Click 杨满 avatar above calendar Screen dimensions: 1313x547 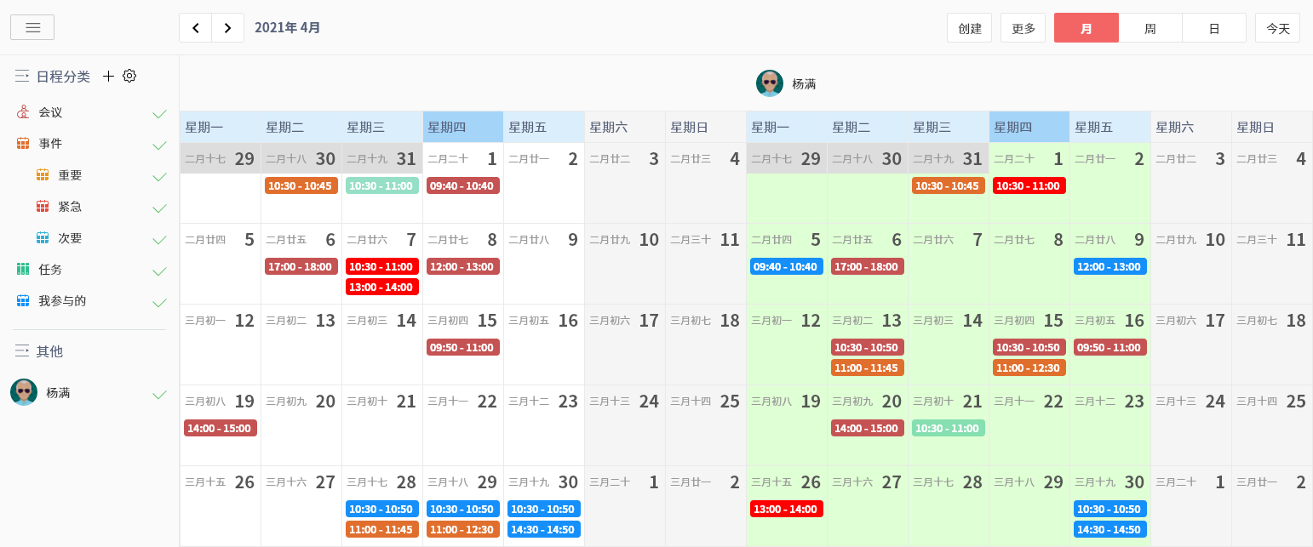769,83
